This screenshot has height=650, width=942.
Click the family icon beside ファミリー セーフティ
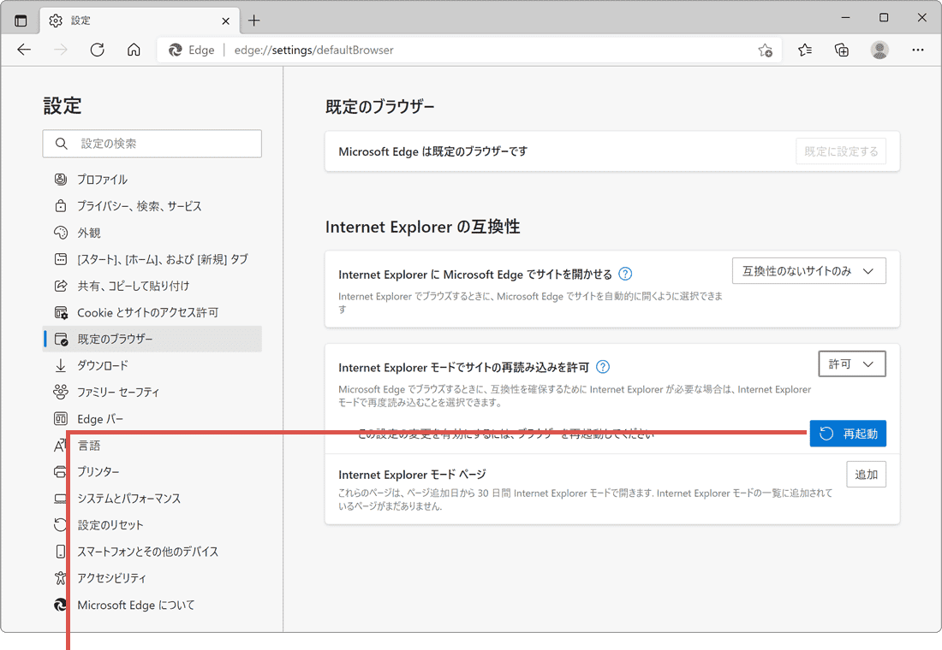61,392
